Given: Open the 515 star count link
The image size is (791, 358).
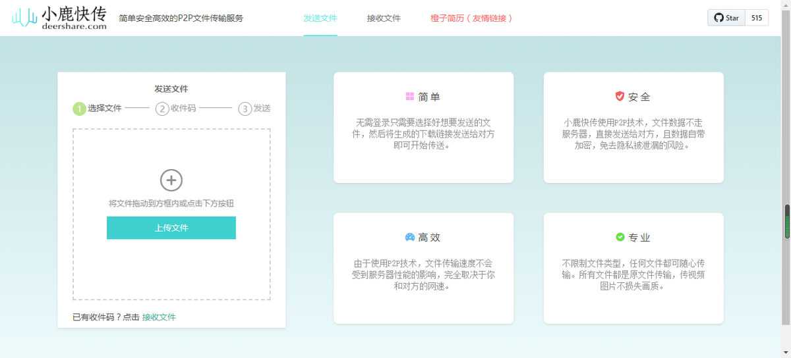Looking at the screenshot, I should pyautogui.click(x=757, y=18).
